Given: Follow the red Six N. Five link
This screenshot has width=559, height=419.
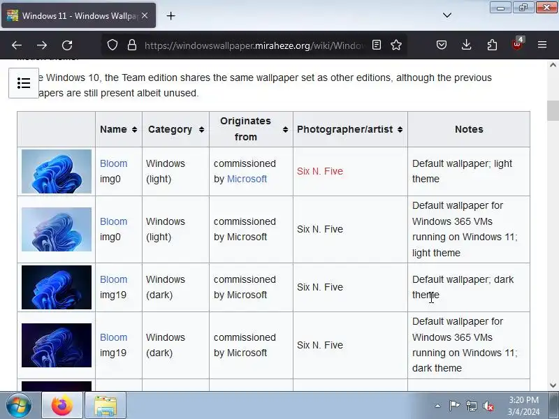Looking at the screenshot, I should (x=320, y=171).
